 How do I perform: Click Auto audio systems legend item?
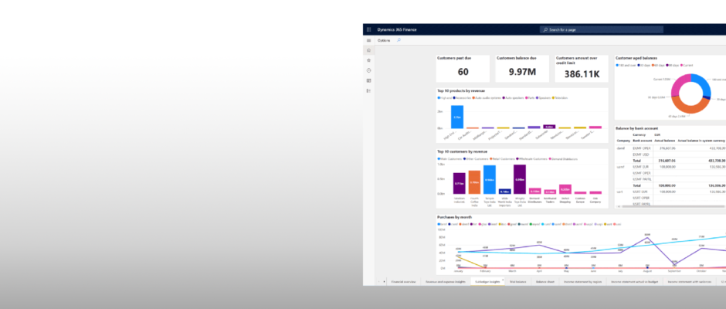(488, 98)
